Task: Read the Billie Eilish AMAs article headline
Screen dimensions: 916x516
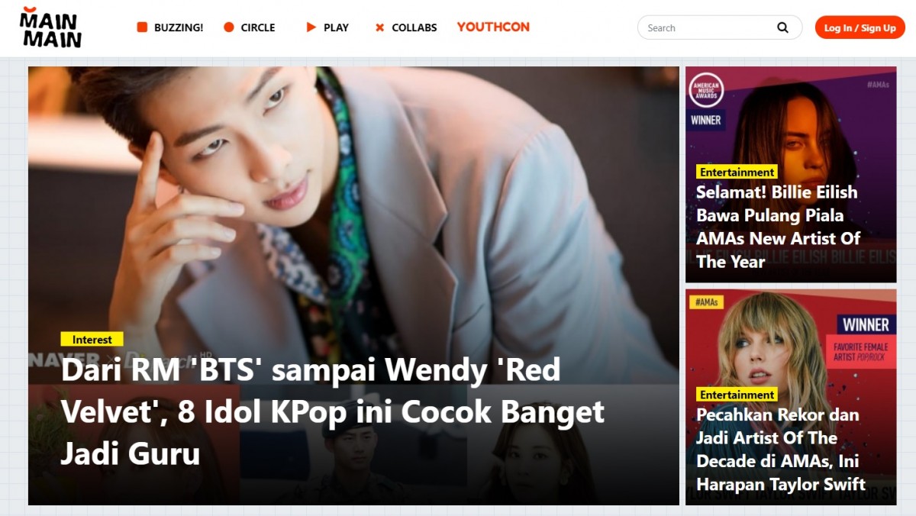Action: [778, 227]
